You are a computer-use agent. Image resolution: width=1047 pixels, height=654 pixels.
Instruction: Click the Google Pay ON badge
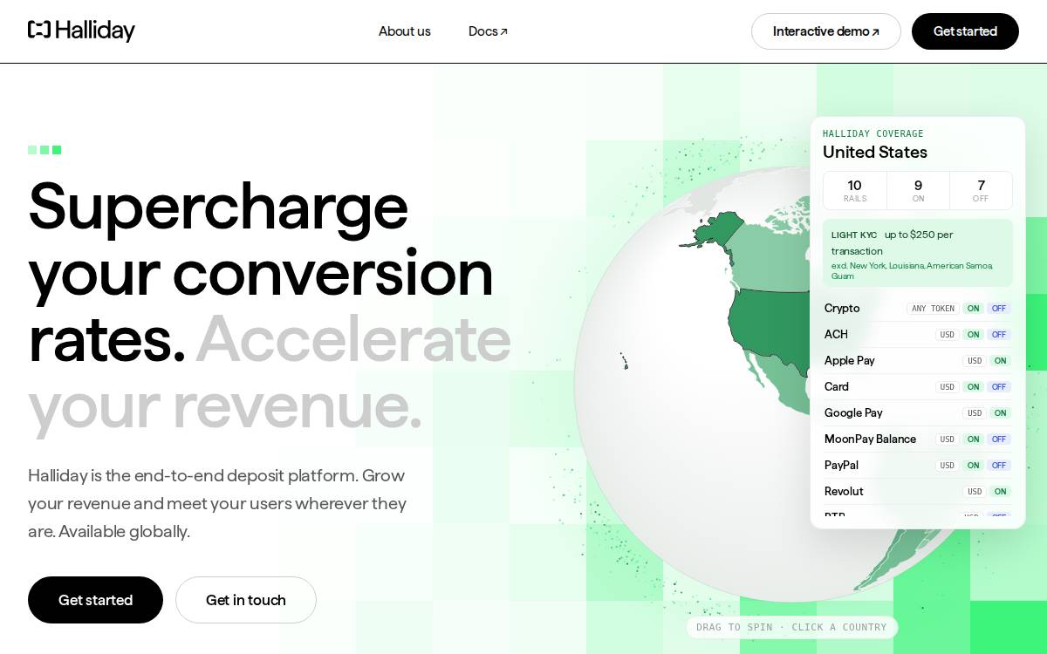coord(1000,413)
